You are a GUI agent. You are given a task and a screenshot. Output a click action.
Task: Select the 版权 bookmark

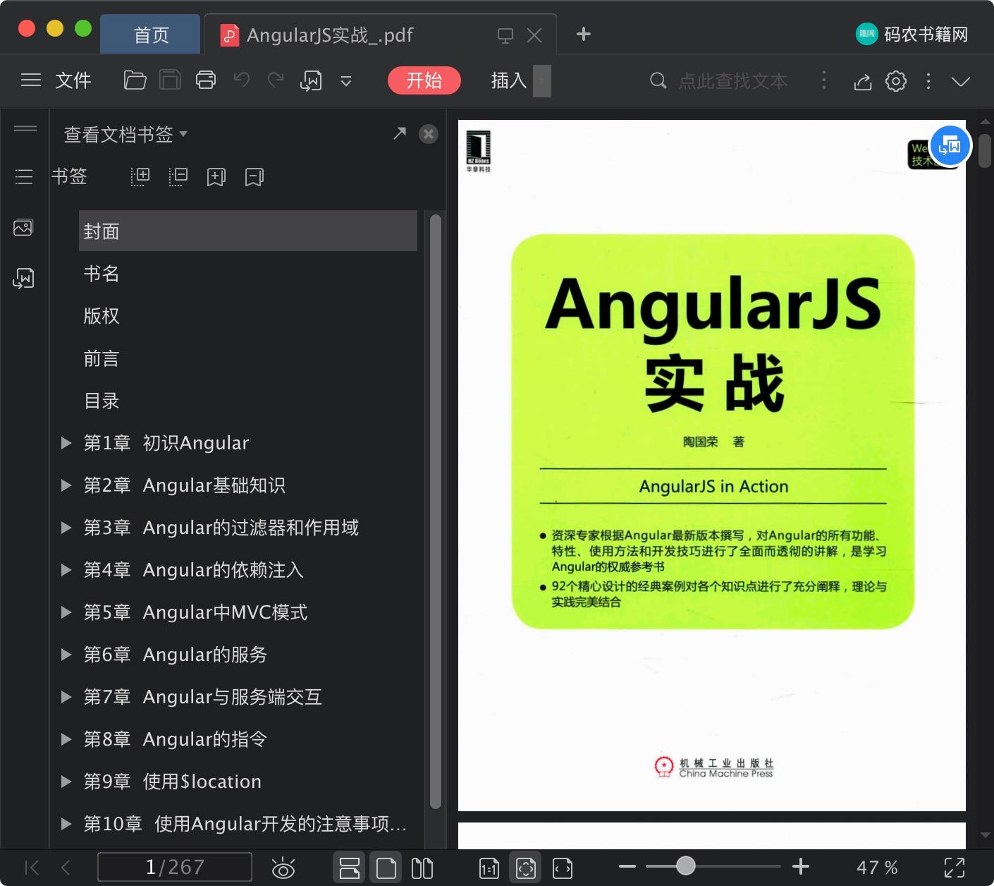pyautogui.click(x=102, y=316)
